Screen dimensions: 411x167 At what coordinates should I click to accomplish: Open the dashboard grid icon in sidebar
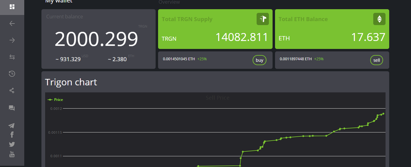tap(12, 7)
